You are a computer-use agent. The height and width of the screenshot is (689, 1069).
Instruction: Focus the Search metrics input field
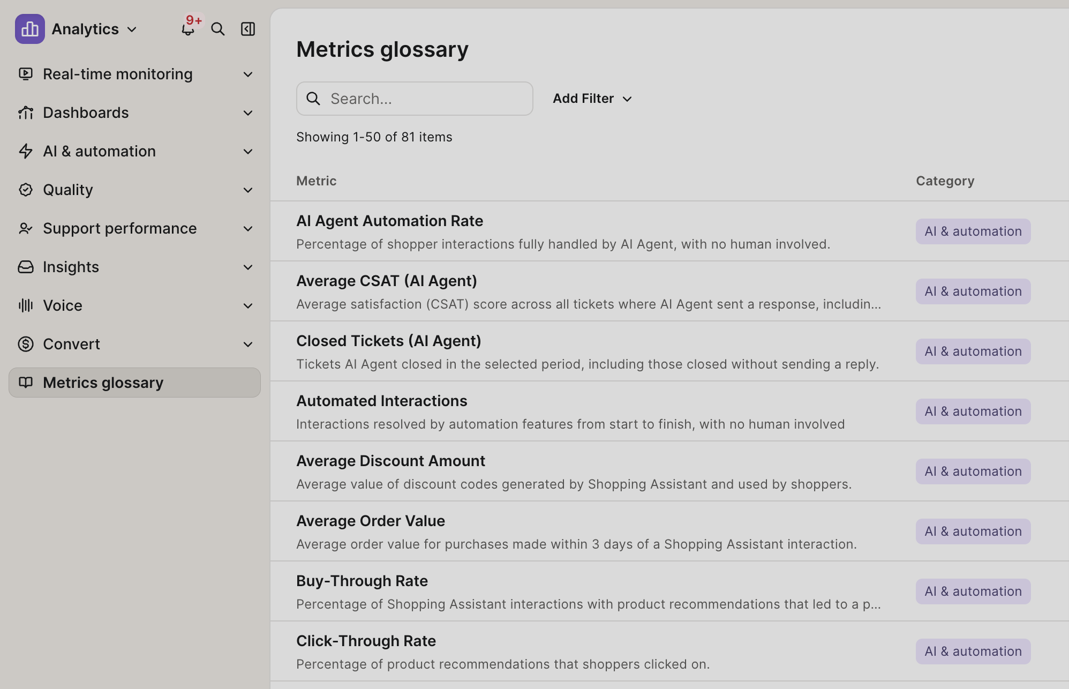415,99
